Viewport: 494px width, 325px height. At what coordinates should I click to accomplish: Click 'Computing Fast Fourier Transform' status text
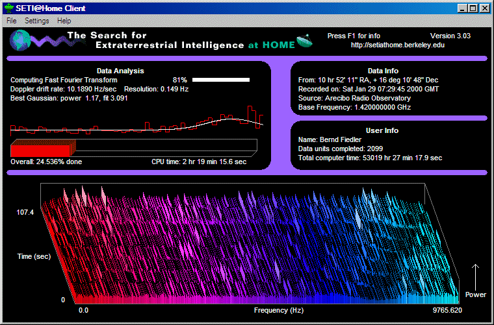click(64, 80)
